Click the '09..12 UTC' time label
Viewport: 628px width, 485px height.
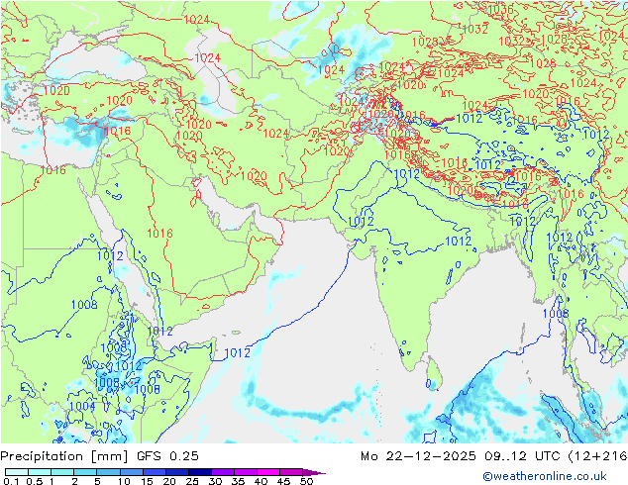(x=523, y=456)
